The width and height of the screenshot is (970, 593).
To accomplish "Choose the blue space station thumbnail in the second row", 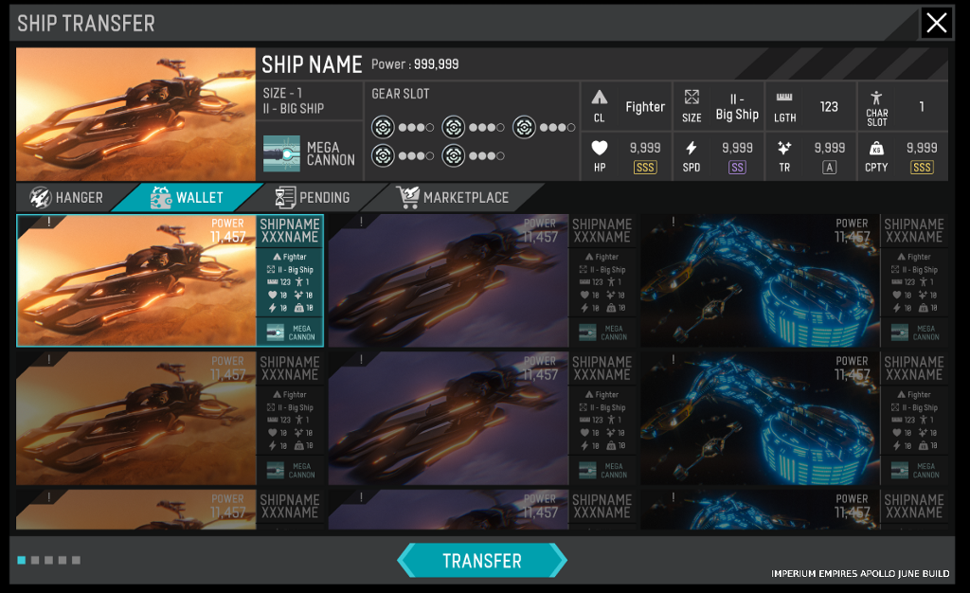I will (760, 419).
